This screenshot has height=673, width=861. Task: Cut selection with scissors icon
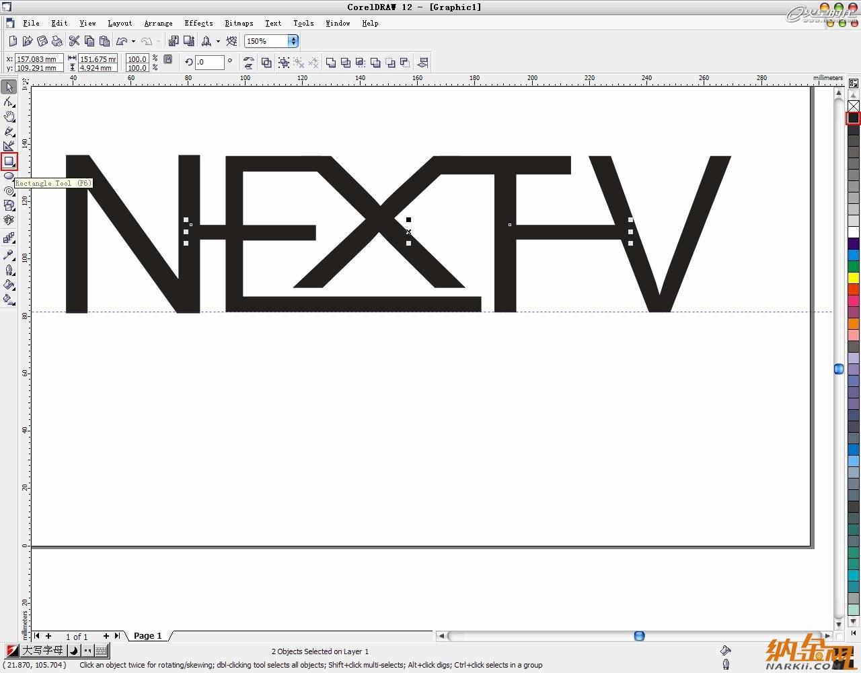75,41
